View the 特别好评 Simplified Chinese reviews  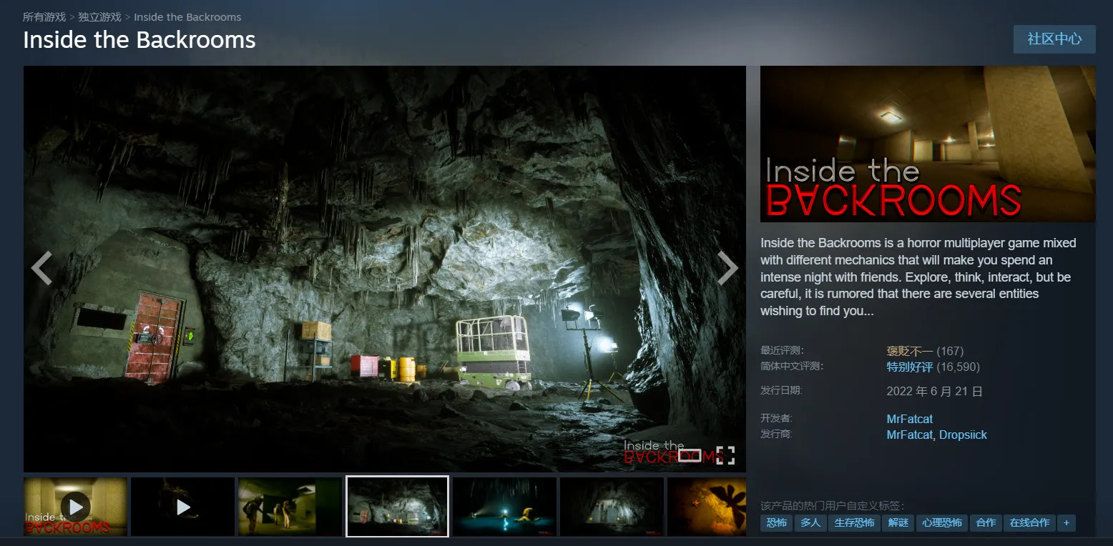(x=909, y=367)
